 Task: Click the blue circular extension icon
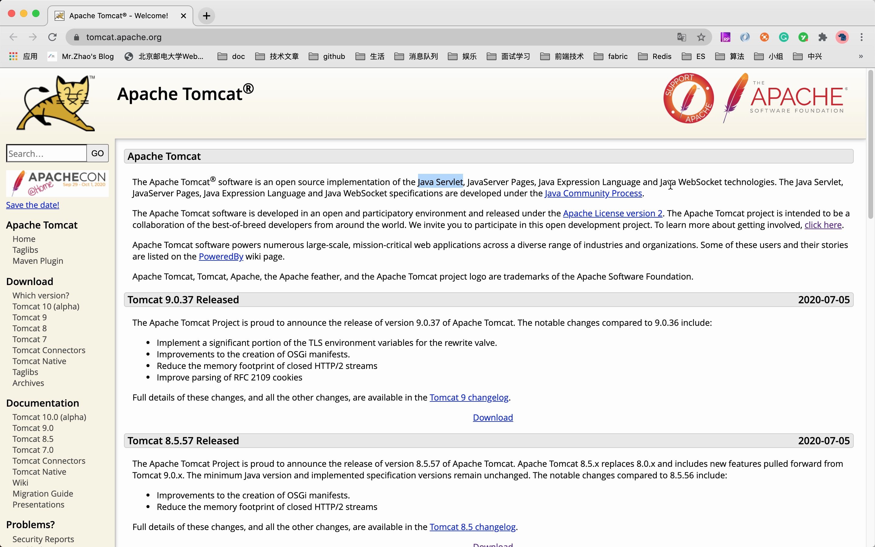click(745, 37)
